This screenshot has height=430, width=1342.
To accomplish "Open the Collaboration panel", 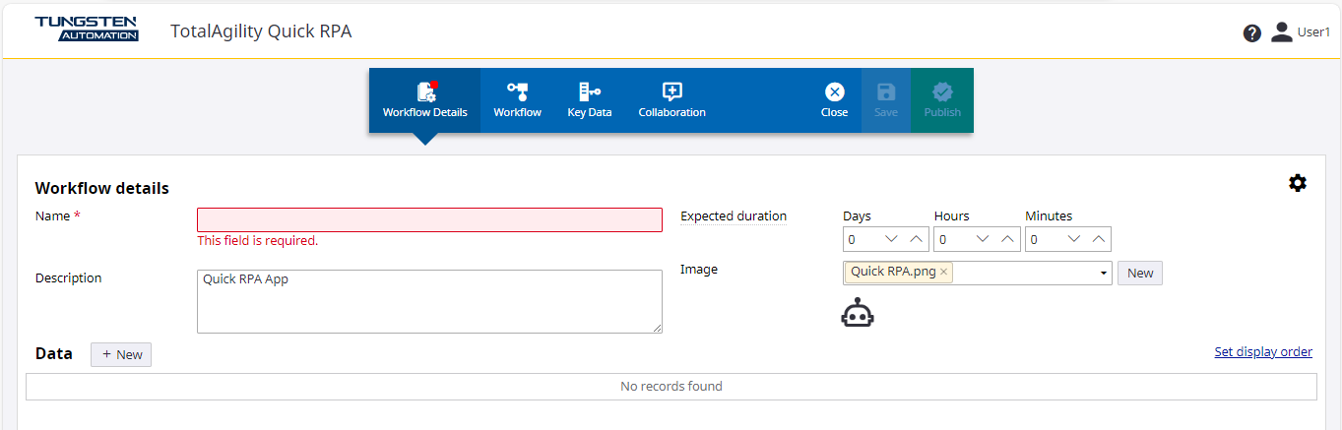I will tap(671, 99).
